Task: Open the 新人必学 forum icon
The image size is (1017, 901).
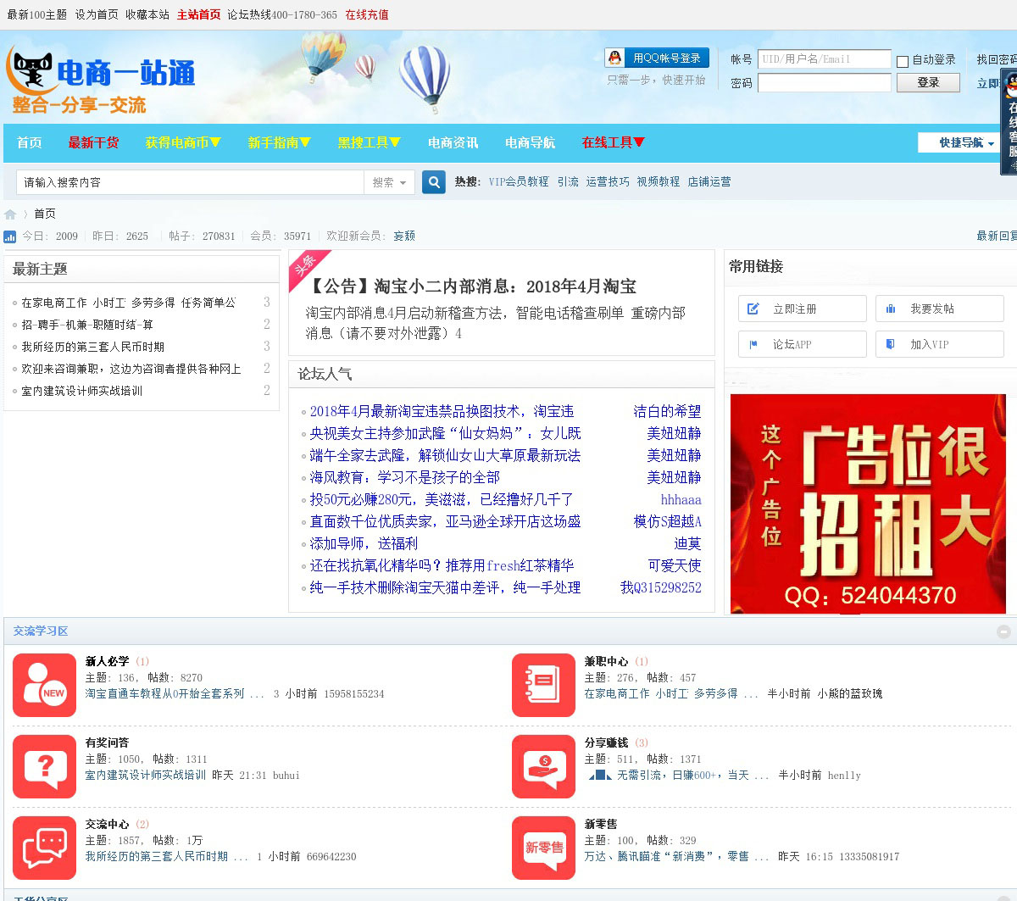Action: tap(44, 685)
